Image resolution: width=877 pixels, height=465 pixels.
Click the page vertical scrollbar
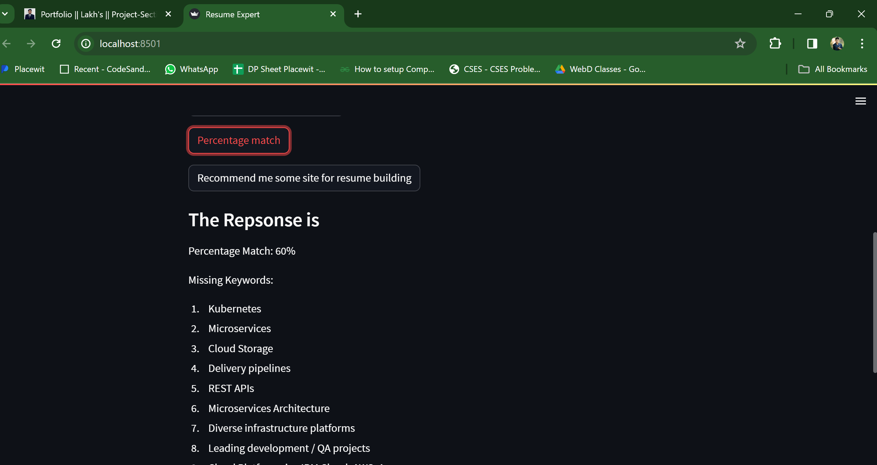874,303
